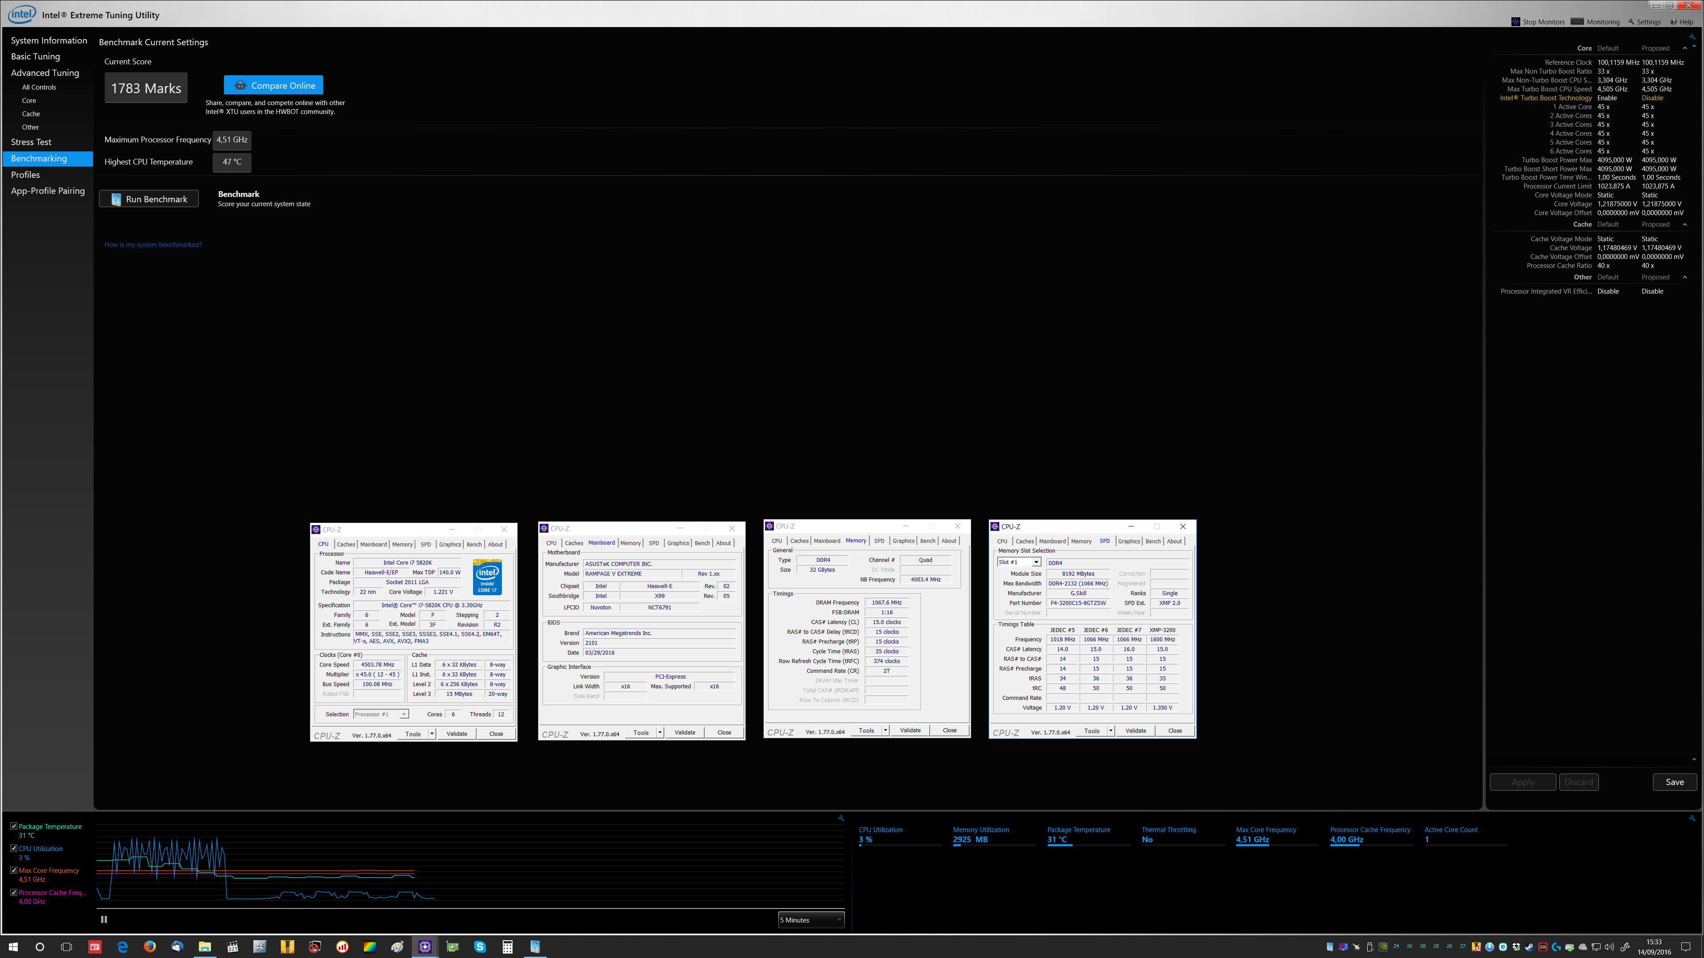This screenshot has height=958, width=1704.
Task: Open Task View on the taskbar
Action: 66,947
